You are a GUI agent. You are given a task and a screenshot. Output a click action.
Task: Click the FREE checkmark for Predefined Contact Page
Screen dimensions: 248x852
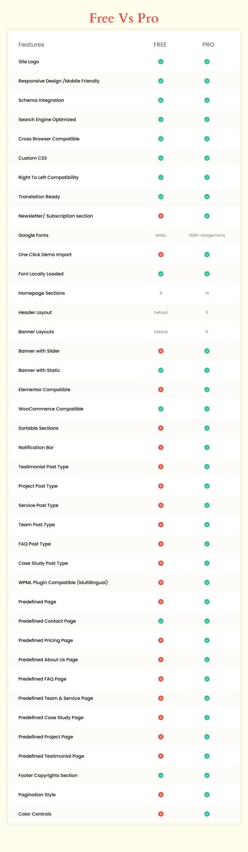tap(161, 621)
